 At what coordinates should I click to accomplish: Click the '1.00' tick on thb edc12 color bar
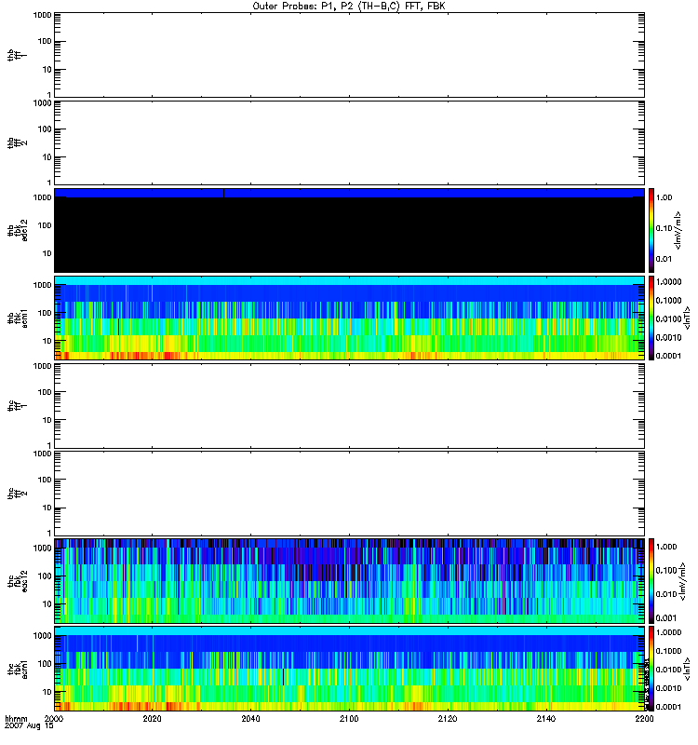click(x=664, y=197)
